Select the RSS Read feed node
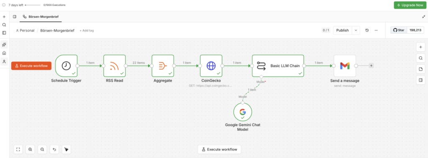 [x=115, y=66]
